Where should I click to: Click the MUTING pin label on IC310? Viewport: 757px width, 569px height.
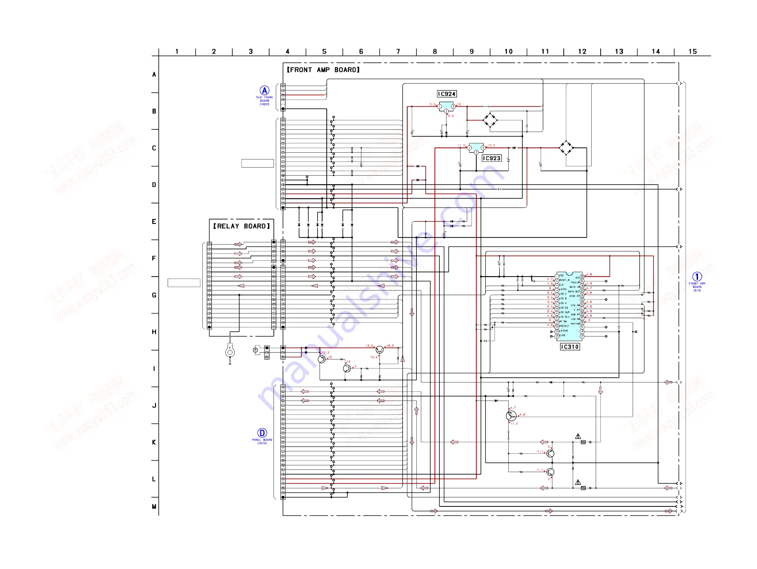[x=575, y=324]
